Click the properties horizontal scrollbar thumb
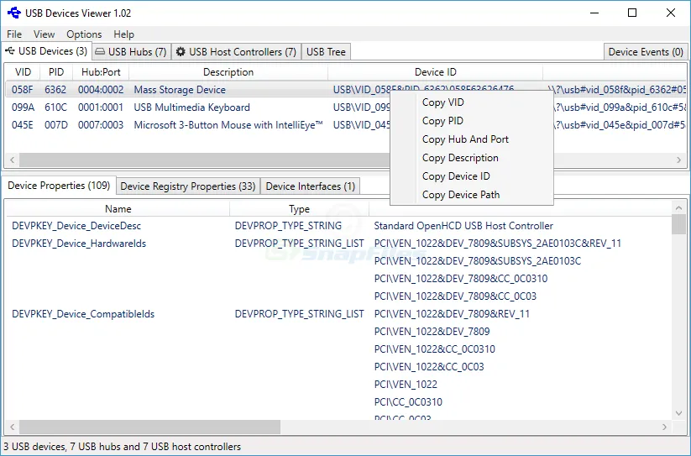691x456 pixels. pyautogui.click(x=149, y=427)
